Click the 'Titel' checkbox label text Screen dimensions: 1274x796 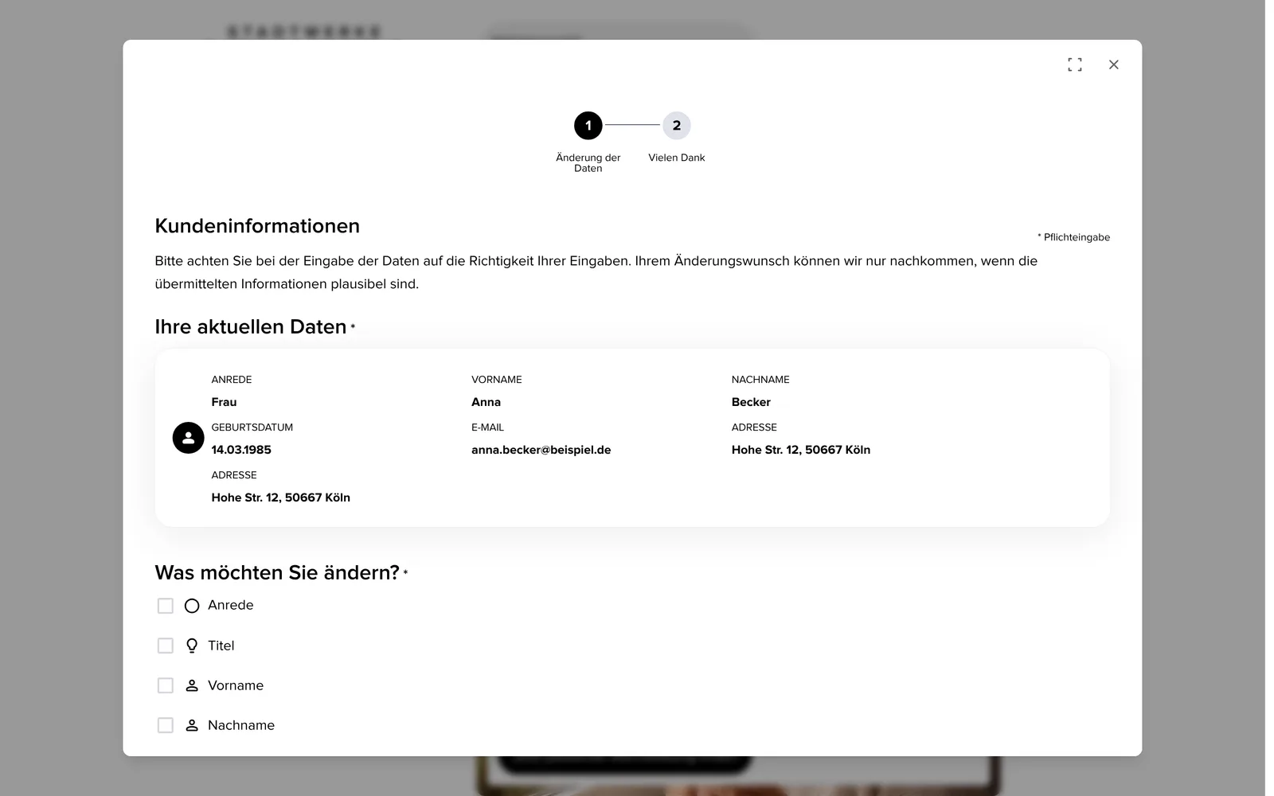pyautogui.click(x=221, y=646)
